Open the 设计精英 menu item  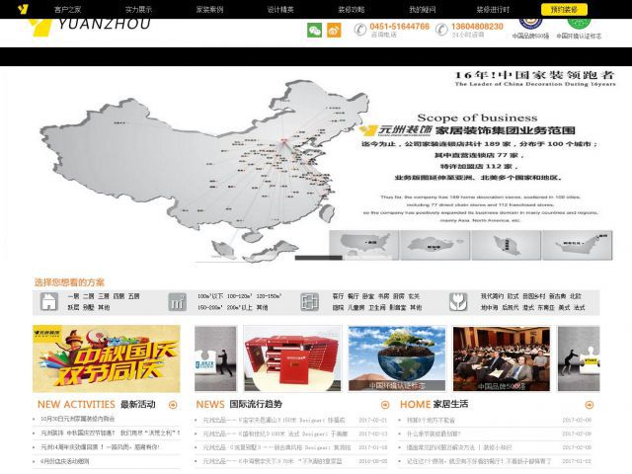coord(280,9)
